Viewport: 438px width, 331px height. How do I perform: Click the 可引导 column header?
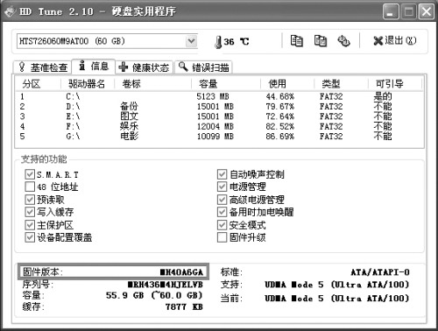(x=395, y=84)
